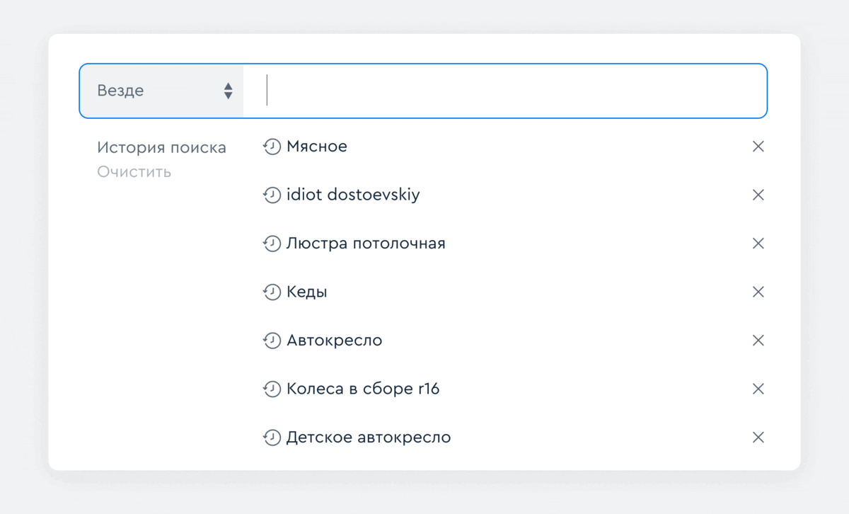
Task: Dismiss the Детское автокресло history entry
Action: (758, 437)
